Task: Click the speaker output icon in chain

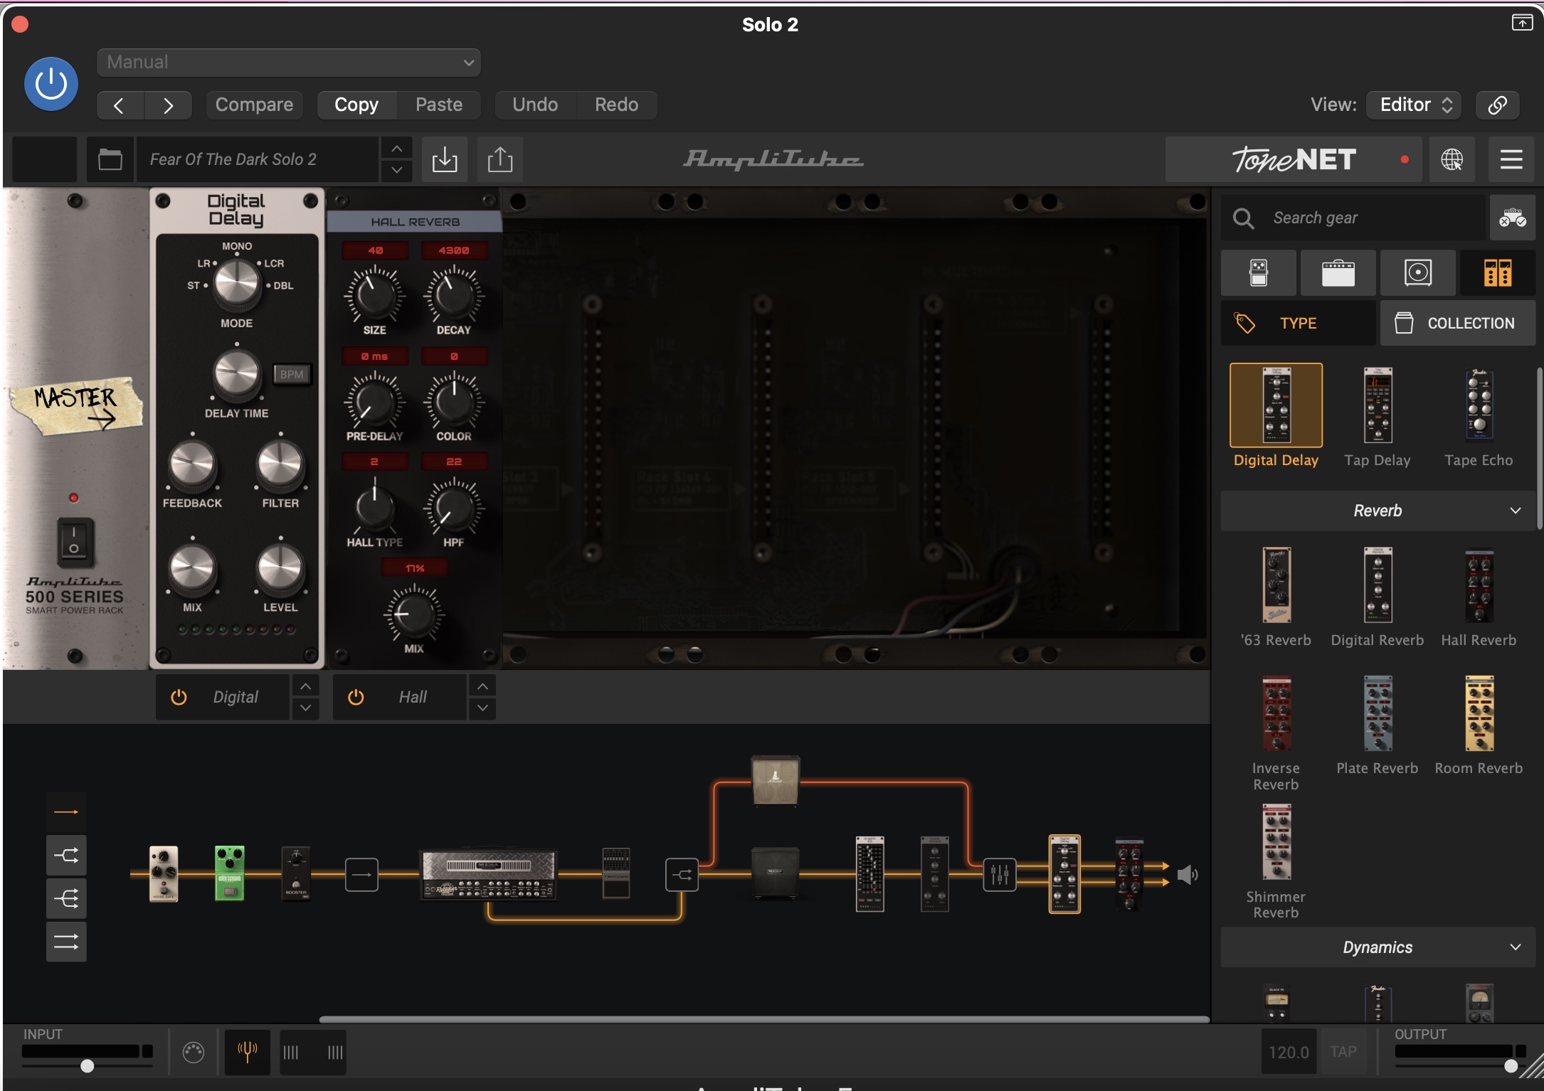Action: [1187, 874]
